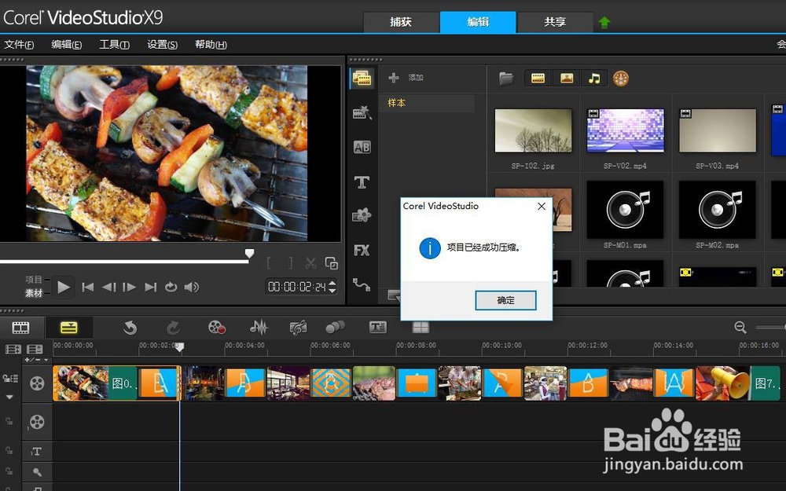Viewport: 786px width, 491px height.
Task: Jump to the end of the clip
Action: point(150,287)
